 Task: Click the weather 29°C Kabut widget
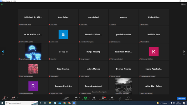pos(162,103)
